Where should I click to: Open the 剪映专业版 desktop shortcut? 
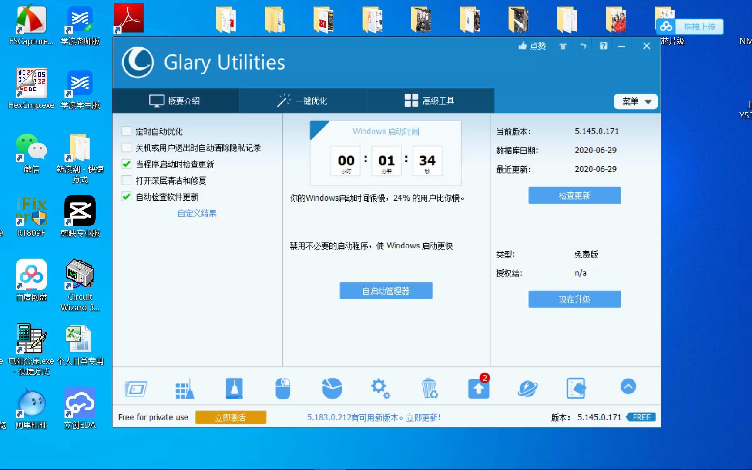80,217
